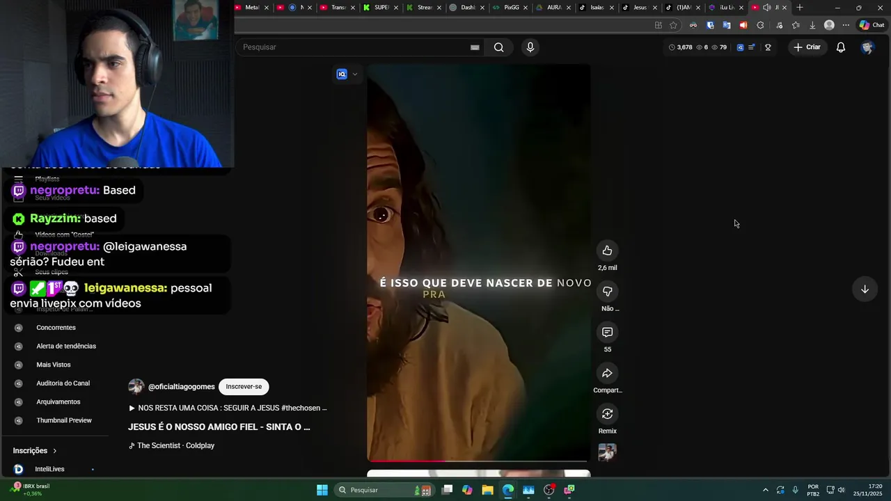Open browser profile icon

829,25
